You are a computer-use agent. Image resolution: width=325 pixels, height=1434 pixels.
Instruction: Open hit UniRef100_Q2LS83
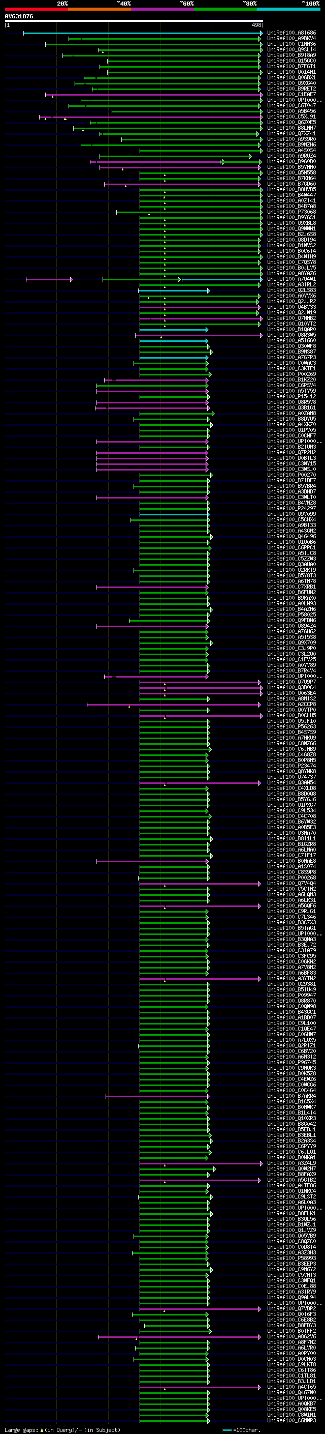(x=291, y=290)
